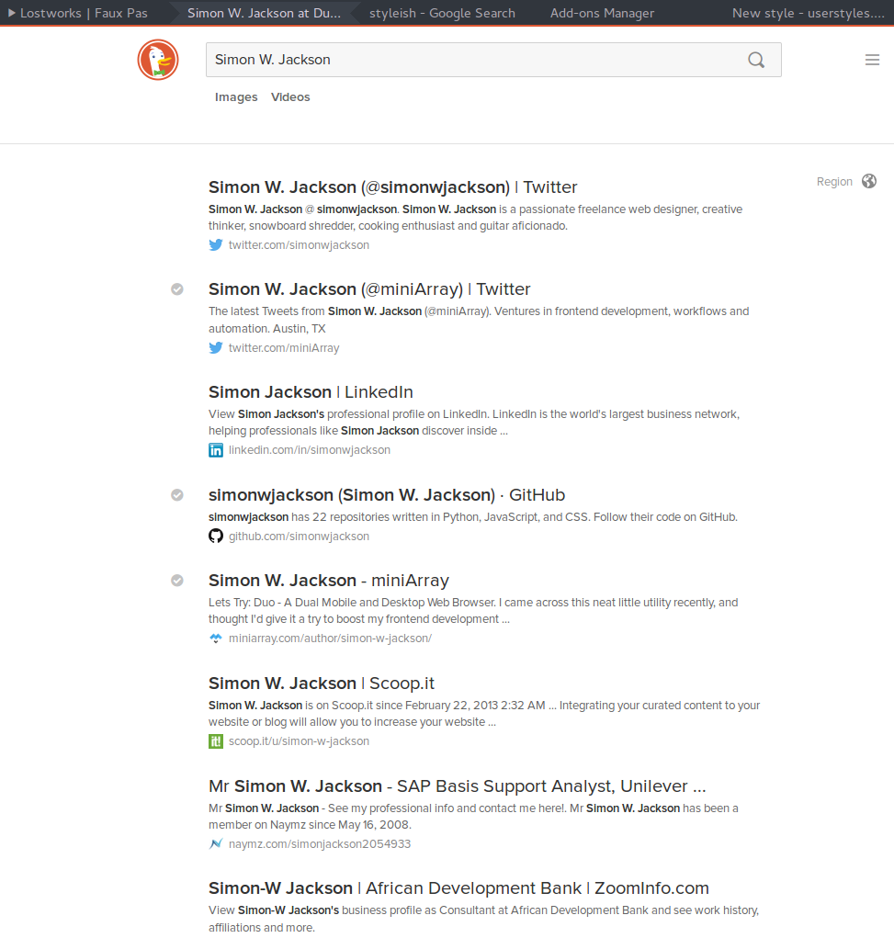This screenshot has height=938, width=894.
Task: Switch to the Videos tab
Action: point(290,96)
